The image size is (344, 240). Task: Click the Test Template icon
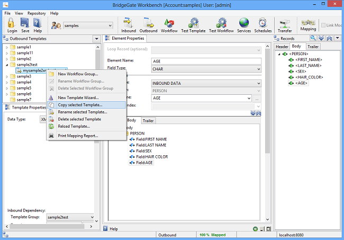click(x=193, y=25)
